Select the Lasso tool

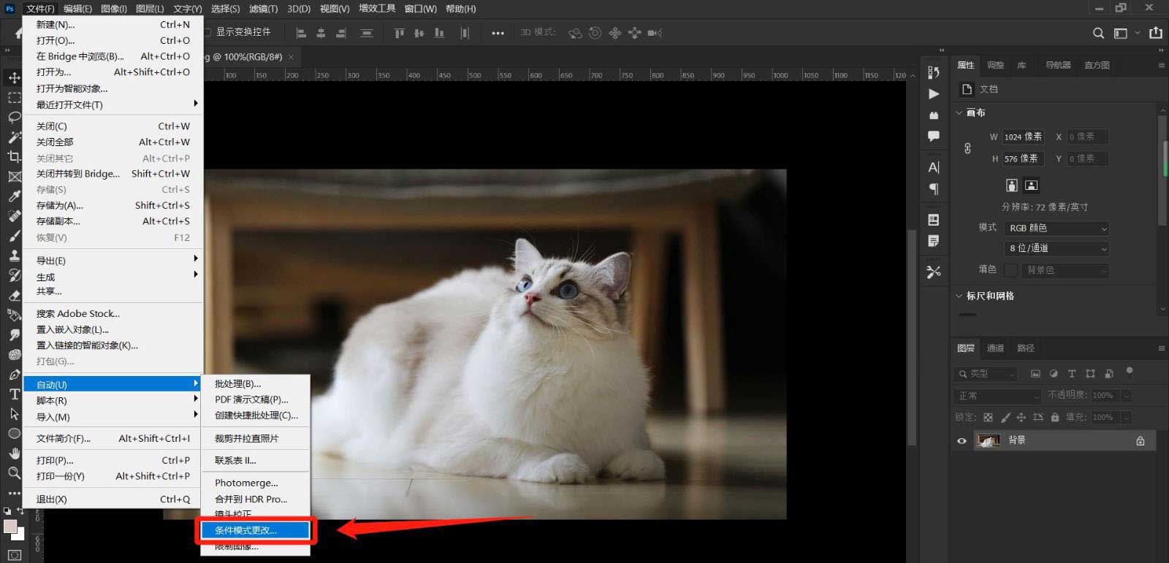pos(14,118)
